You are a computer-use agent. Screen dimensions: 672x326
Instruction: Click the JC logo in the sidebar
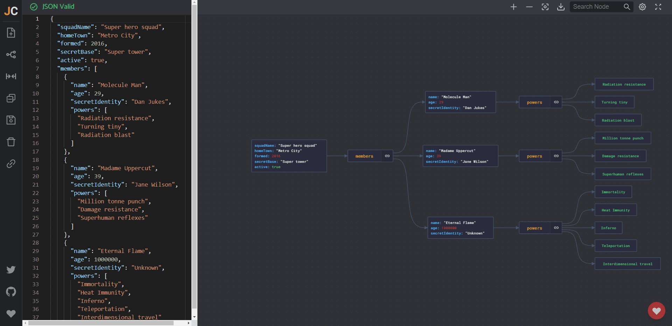tap(11, 11)
